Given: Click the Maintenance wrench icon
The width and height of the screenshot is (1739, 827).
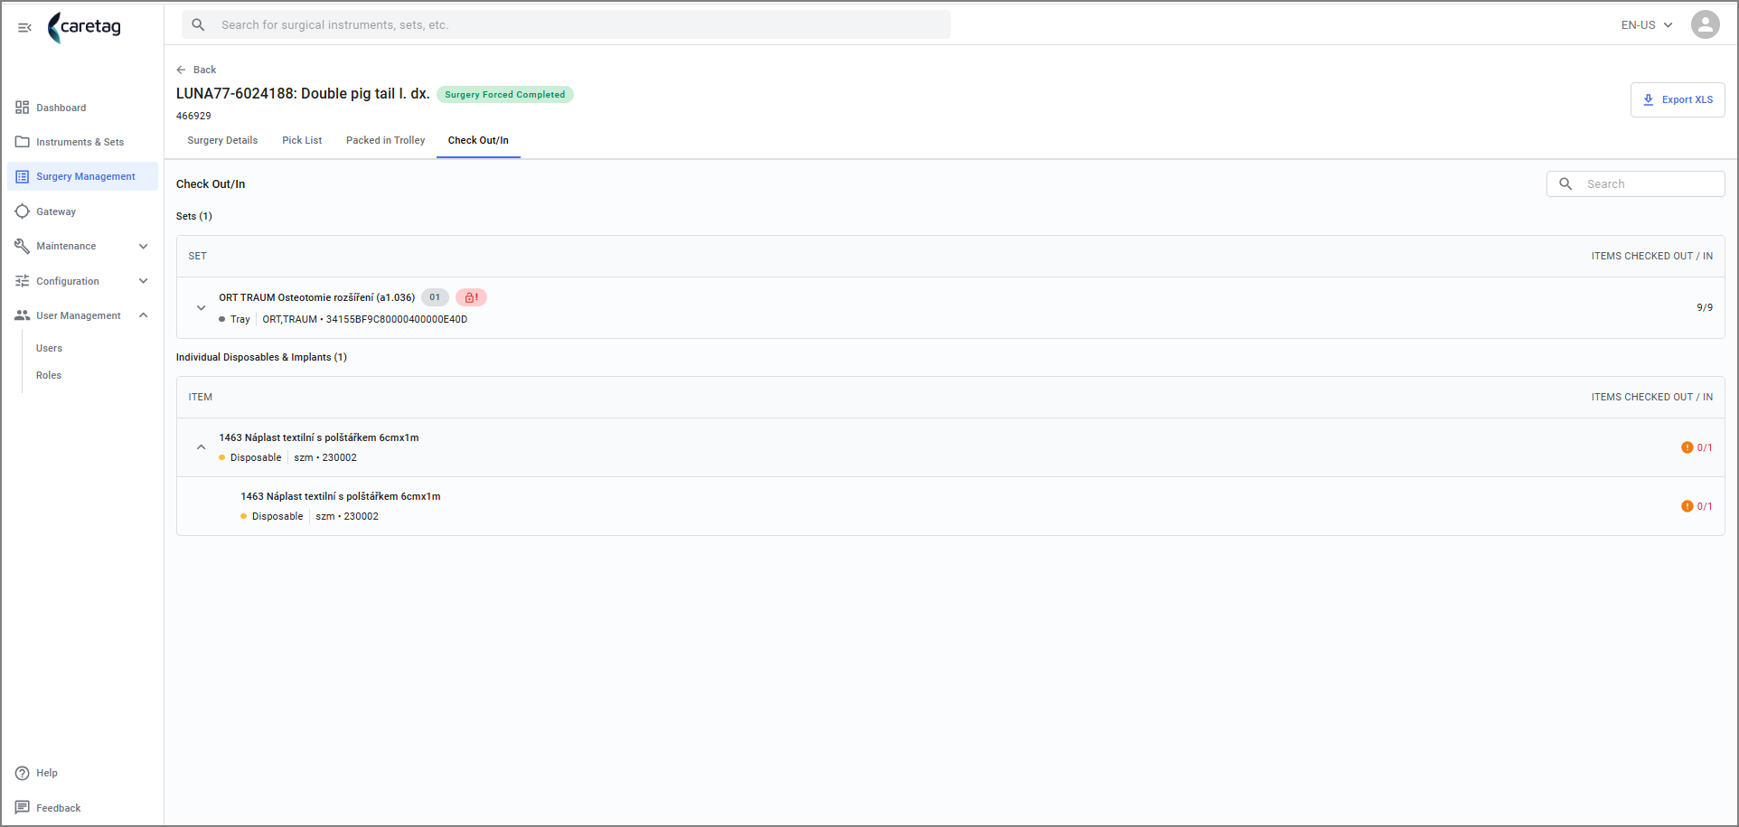Looking at the screenshot, I should point(23,246).
